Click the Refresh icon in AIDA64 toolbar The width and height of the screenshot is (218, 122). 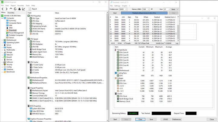point(15,9)
